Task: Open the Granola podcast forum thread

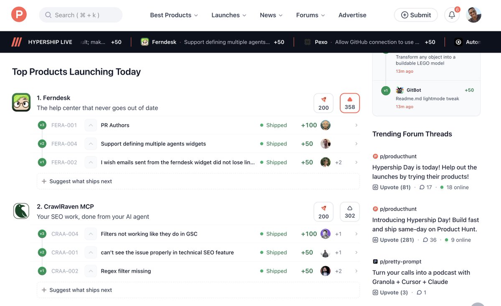Action: point(421,277)
